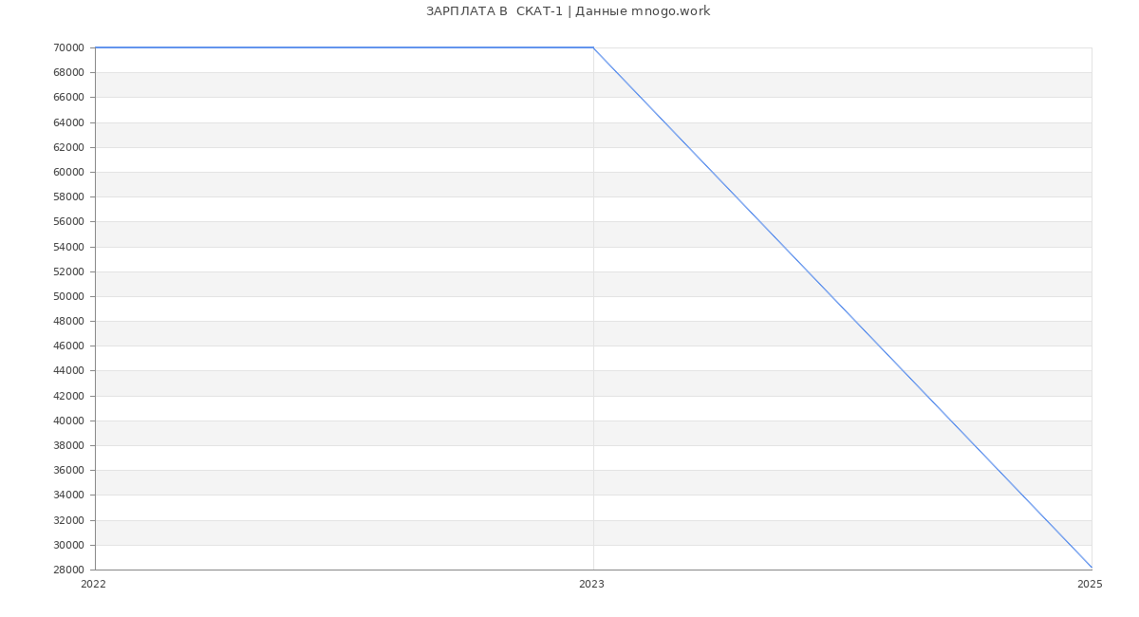Select the 34000 y-axis label
This screenshot has width=1139, height=617.
coord(69,495)
